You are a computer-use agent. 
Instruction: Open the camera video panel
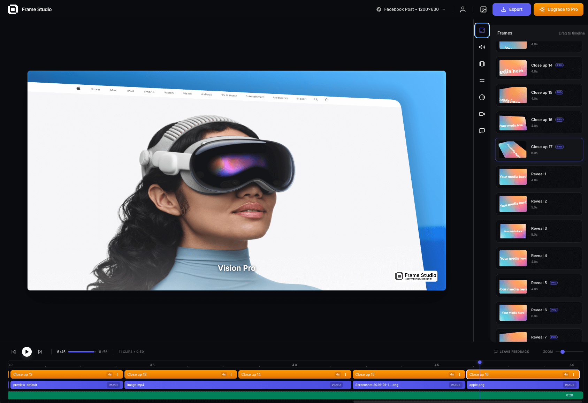tap(482, 114)
